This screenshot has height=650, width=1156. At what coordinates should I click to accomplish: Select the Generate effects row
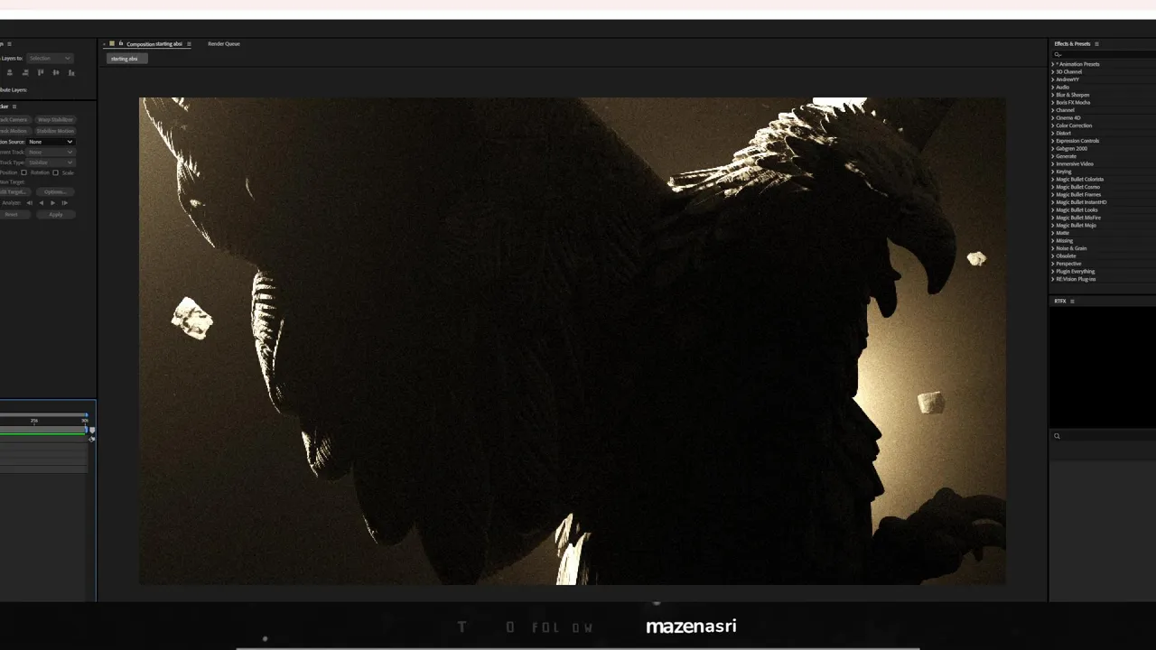click(x=1102, y=156)
